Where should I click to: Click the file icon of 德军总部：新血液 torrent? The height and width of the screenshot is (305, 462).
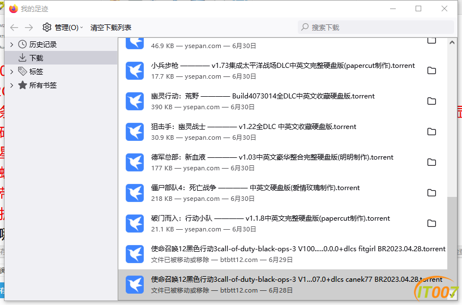[x=135, y=162]
